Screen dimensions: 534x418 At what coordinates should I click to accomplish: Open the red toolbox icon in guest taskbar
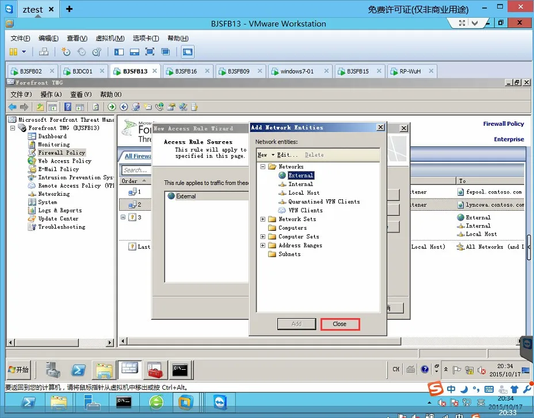[x=155, y=370]
